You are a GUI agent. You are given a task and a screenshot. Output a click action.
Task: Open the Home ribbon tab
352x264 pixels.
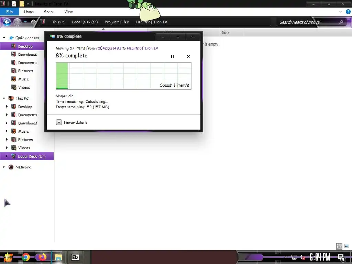coord(29,12)
